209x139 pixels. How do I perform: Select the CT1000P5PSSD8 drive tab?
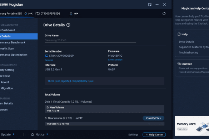tap(50, 14)
